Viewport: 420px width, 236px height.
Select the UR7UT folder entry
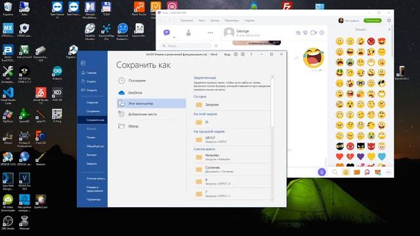[232, 140]
